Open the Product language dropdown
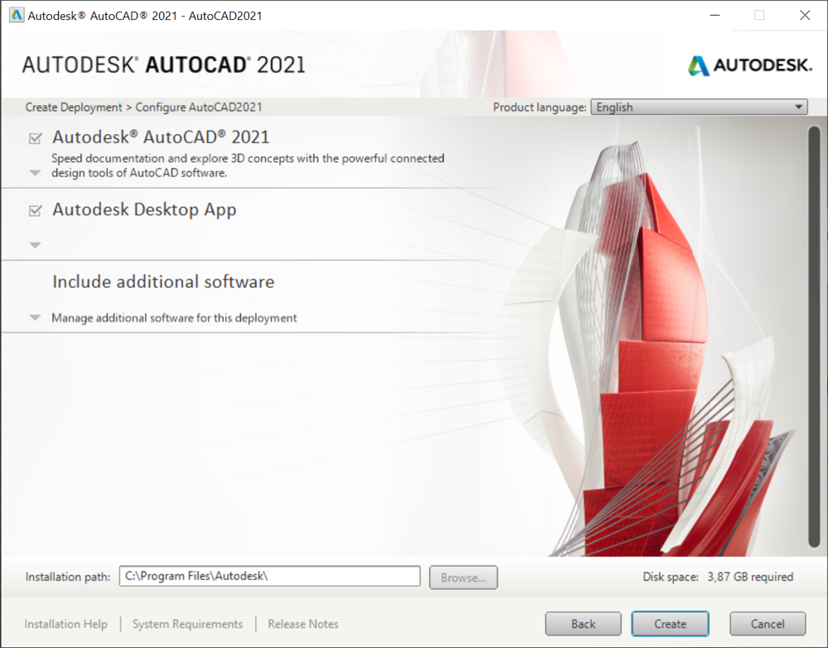Viewport: 828px width, 648px height. (698, 107)
